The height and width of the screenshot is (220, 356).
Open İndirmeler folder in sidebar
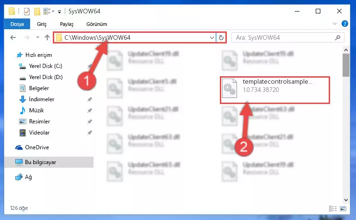click(42, 99)
